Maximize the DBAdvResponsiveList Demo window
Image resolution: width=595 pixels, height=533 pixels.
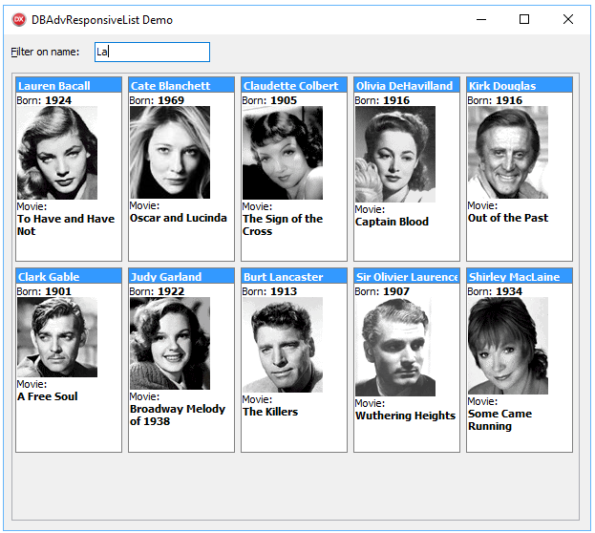524,19
